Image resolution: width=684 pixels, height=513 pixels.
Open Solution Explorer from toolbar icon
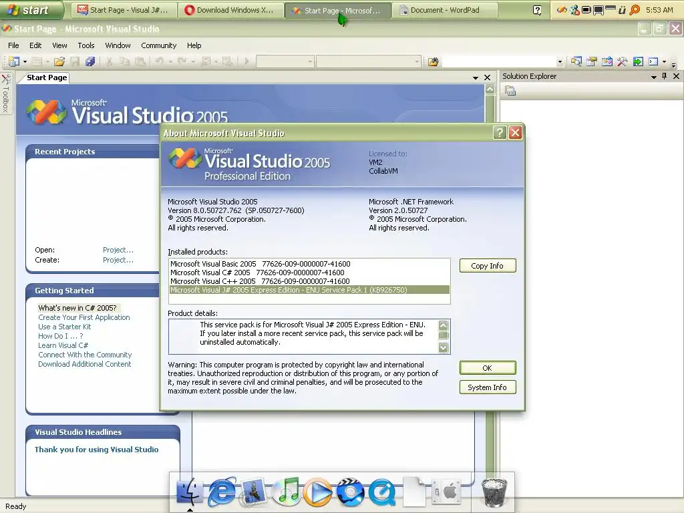point(576,61)
